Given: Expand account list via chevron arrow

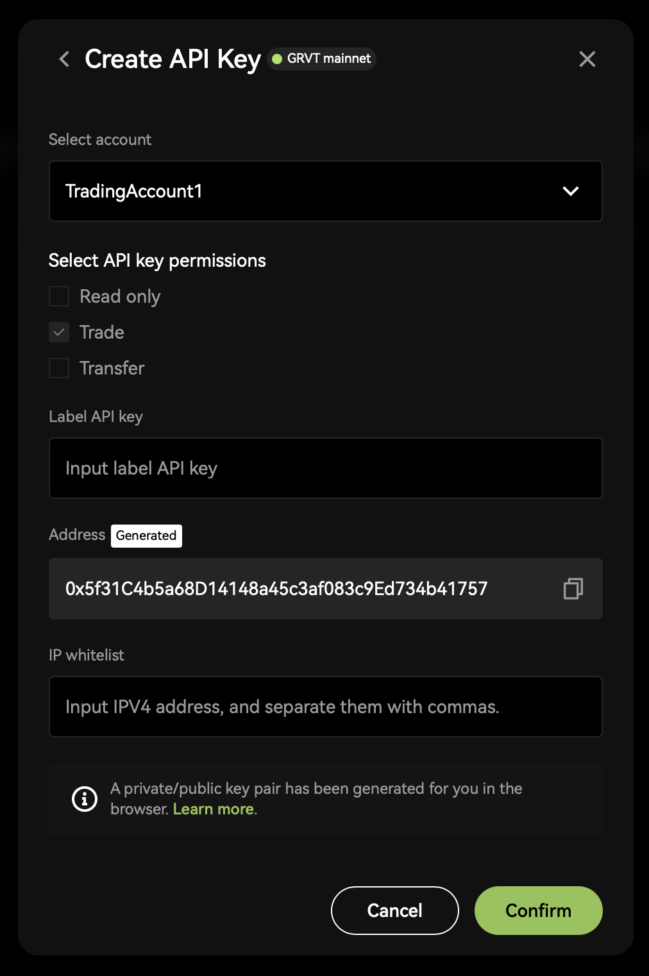Looking at the screenshot, I should (570, 191).
